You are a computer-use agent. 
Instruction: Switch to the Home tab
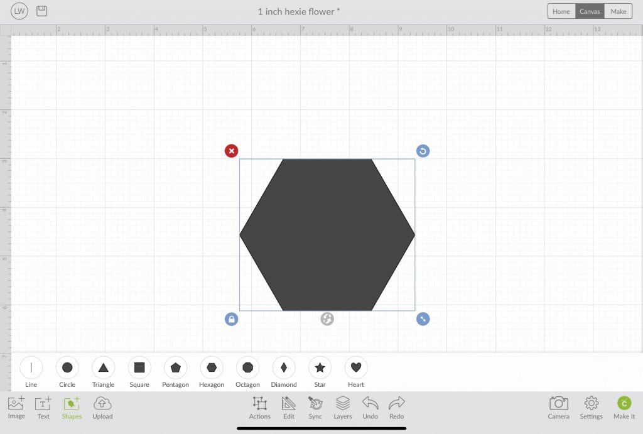point(561,11)
